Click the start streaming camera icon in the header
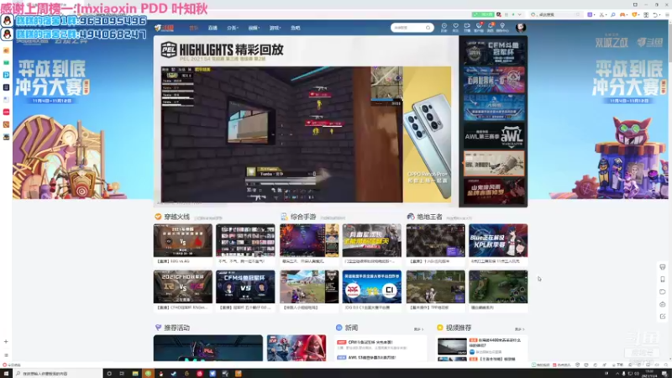The width and height of the screenshot is (672, 378). pos(467,28)
